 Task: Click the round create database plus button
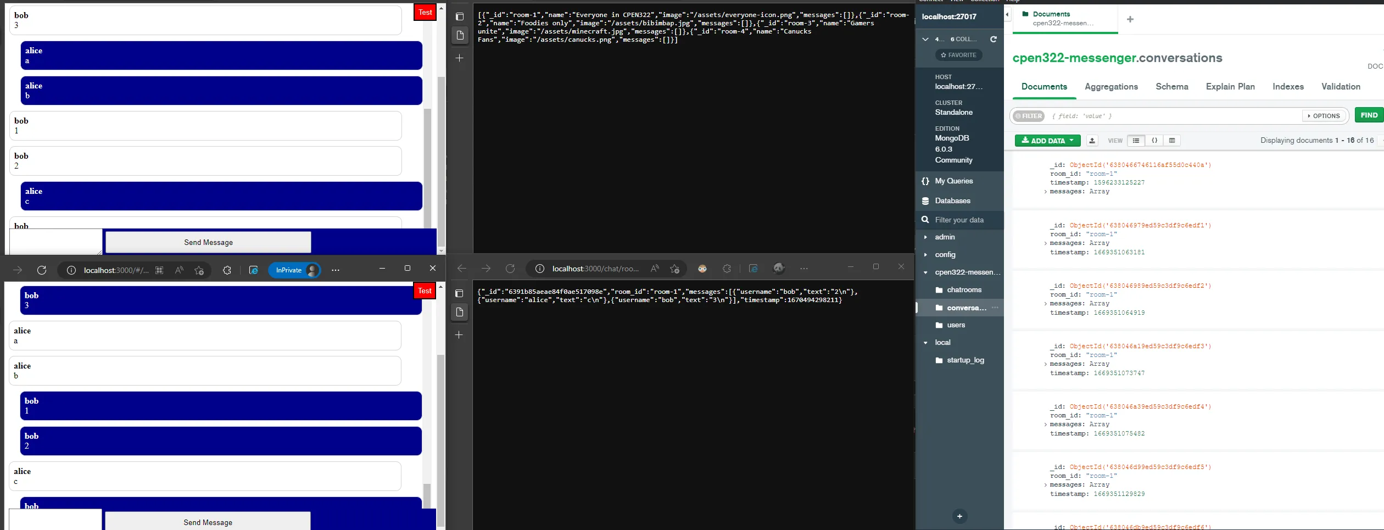tap(959, 516)
